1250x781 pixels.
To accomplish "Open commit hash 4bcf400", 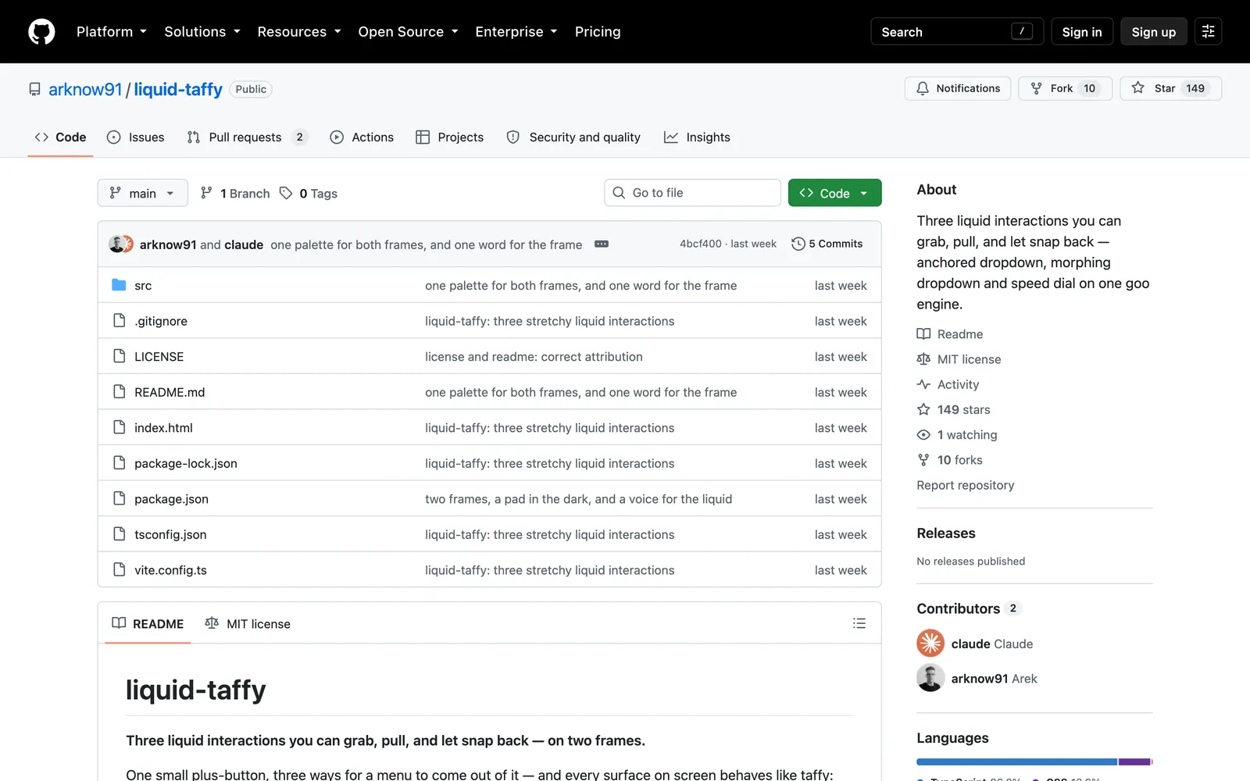I will click(700, 244).
